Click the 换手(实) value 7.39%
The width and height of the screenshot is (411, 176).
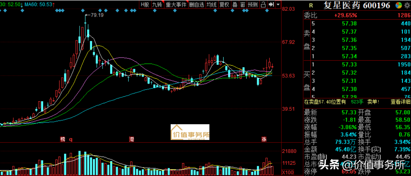[x=402, y=149]
